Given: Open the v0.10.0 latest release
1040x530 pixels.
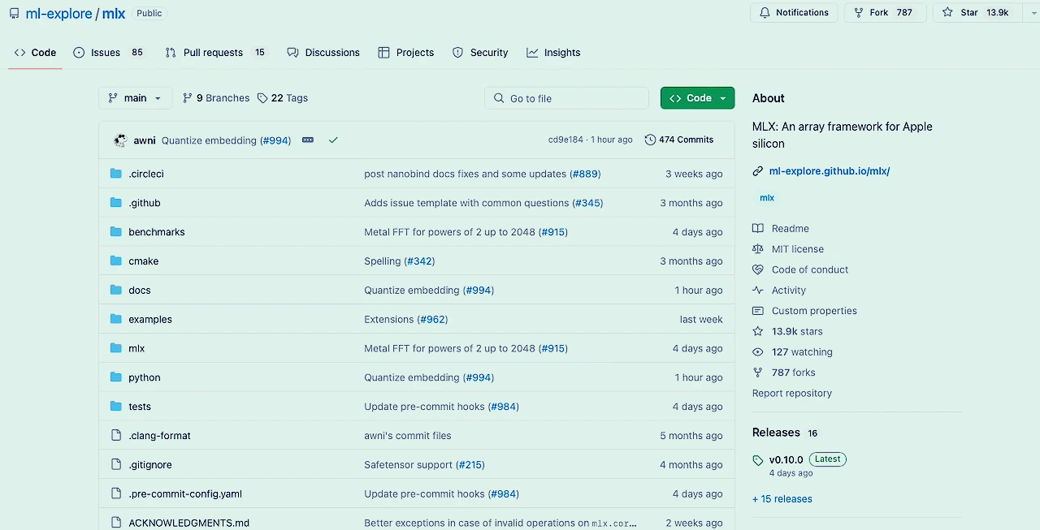Looking at the screenshot, I should [x=786, y=459].
